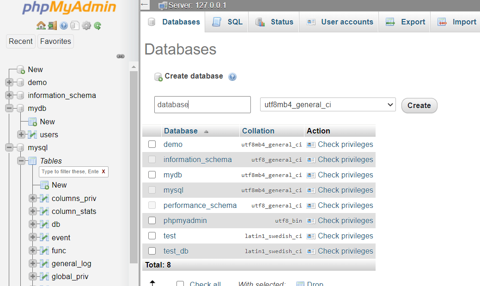Click Check privileges link for mydb
Screen dimensions: 480x286
point(345,175)
